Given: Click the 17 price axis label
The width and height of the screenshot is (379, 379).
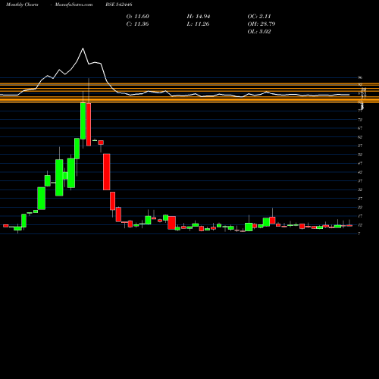Looking at the screenshot, I should (x=360, y=216).
